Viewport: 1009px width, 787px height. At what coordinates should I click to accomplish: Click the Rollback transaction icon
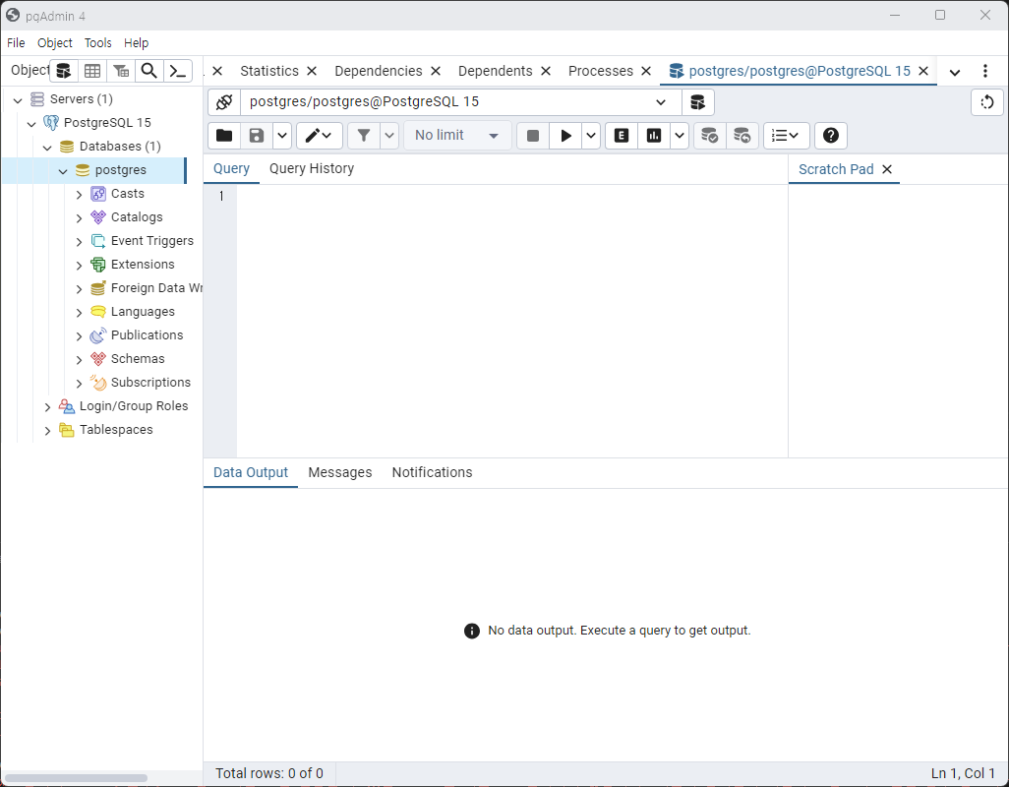tap(742, 135)
